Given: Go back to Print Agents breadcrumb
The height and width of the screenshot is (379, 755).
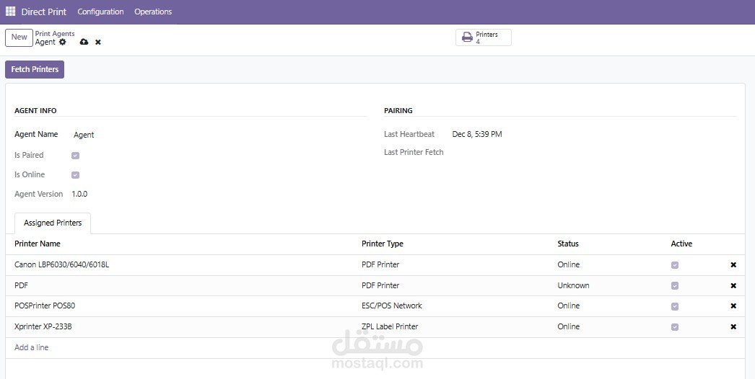Looking at the screenshot, I should pyautogui.click(x=55, y=34).
